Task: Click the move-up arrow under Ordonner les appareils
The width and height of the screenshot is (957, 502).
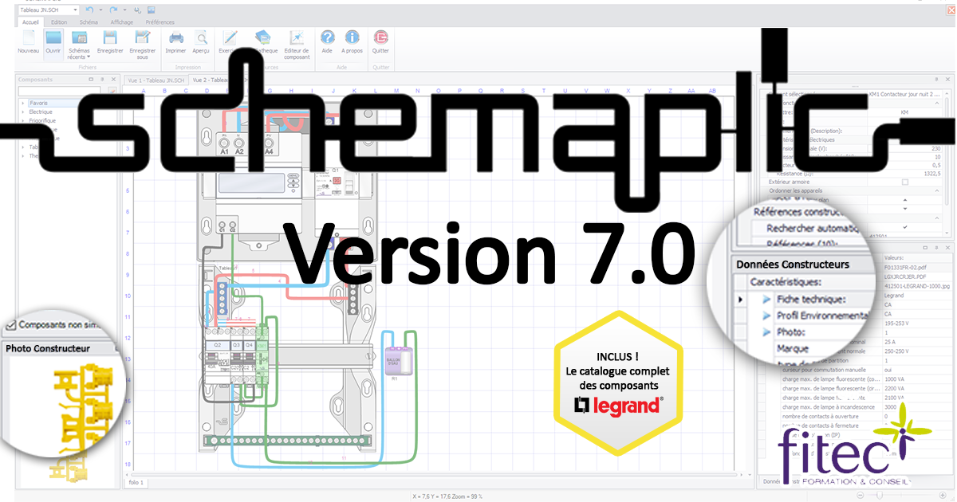Action: point(904,200)
